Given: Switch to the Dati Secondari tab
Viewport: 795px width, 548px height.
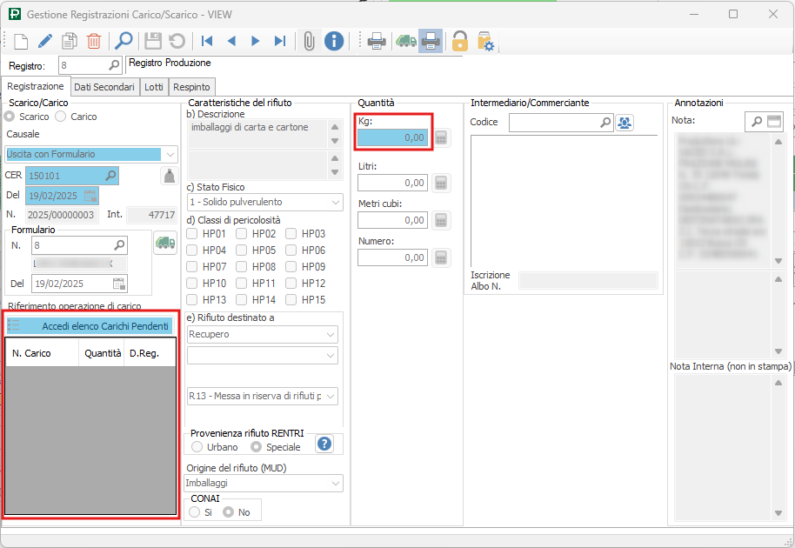Looking at the screenshot, I should pyautogui.click(x=104, y=87).
